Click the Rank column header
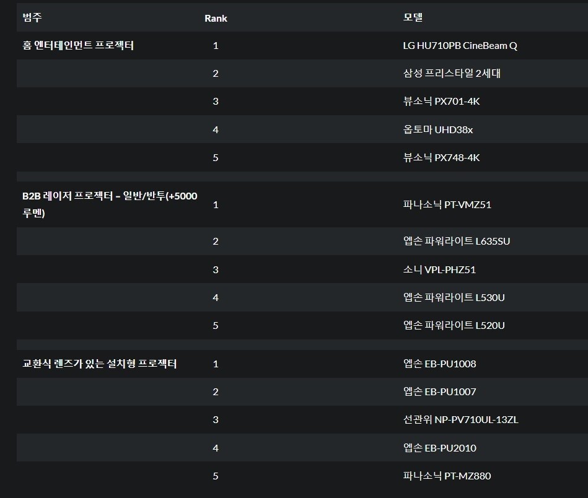This screenshot has width=588, height=498. [216, 18]
